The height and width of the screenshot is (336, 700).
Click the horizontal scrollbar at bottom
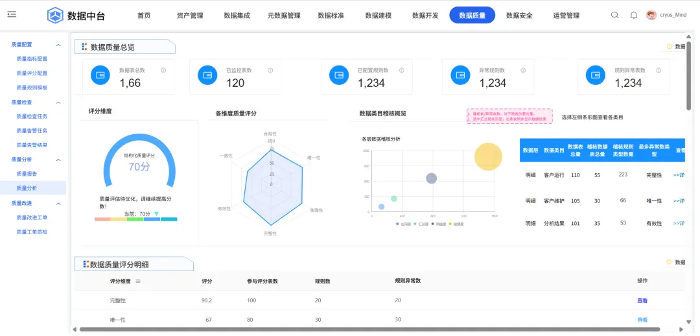[x=369, y=330]
